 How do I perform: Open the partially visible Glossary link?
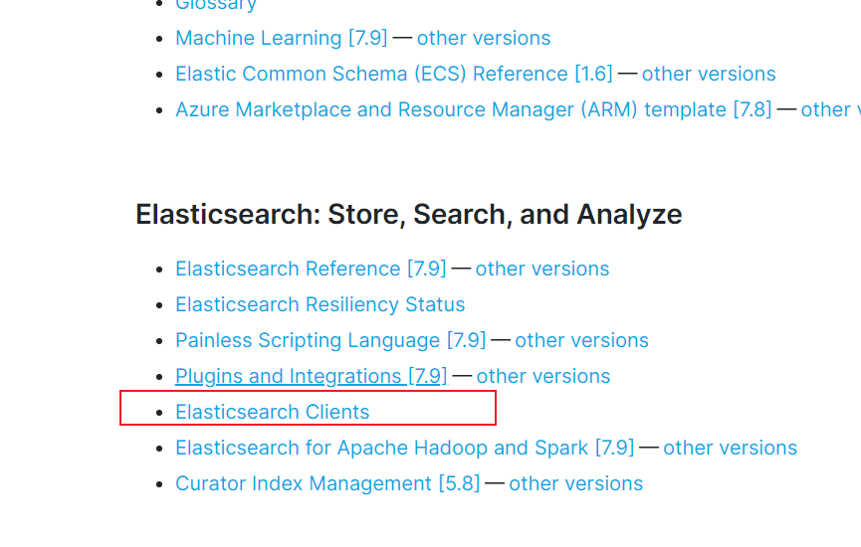tap(216, 4)
